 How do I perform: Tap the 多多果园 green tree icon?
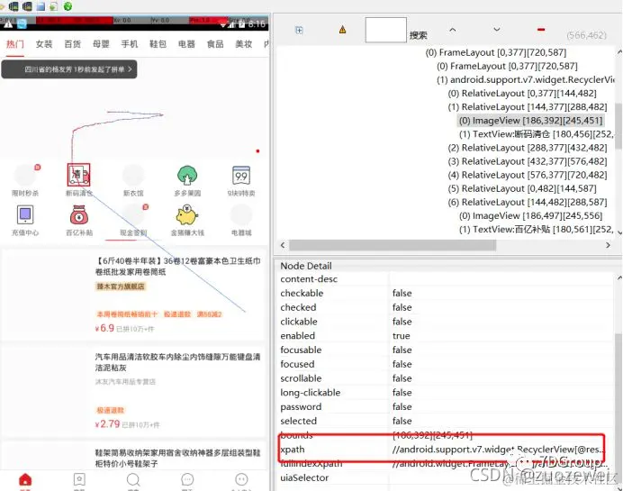(x=187, y=176)
